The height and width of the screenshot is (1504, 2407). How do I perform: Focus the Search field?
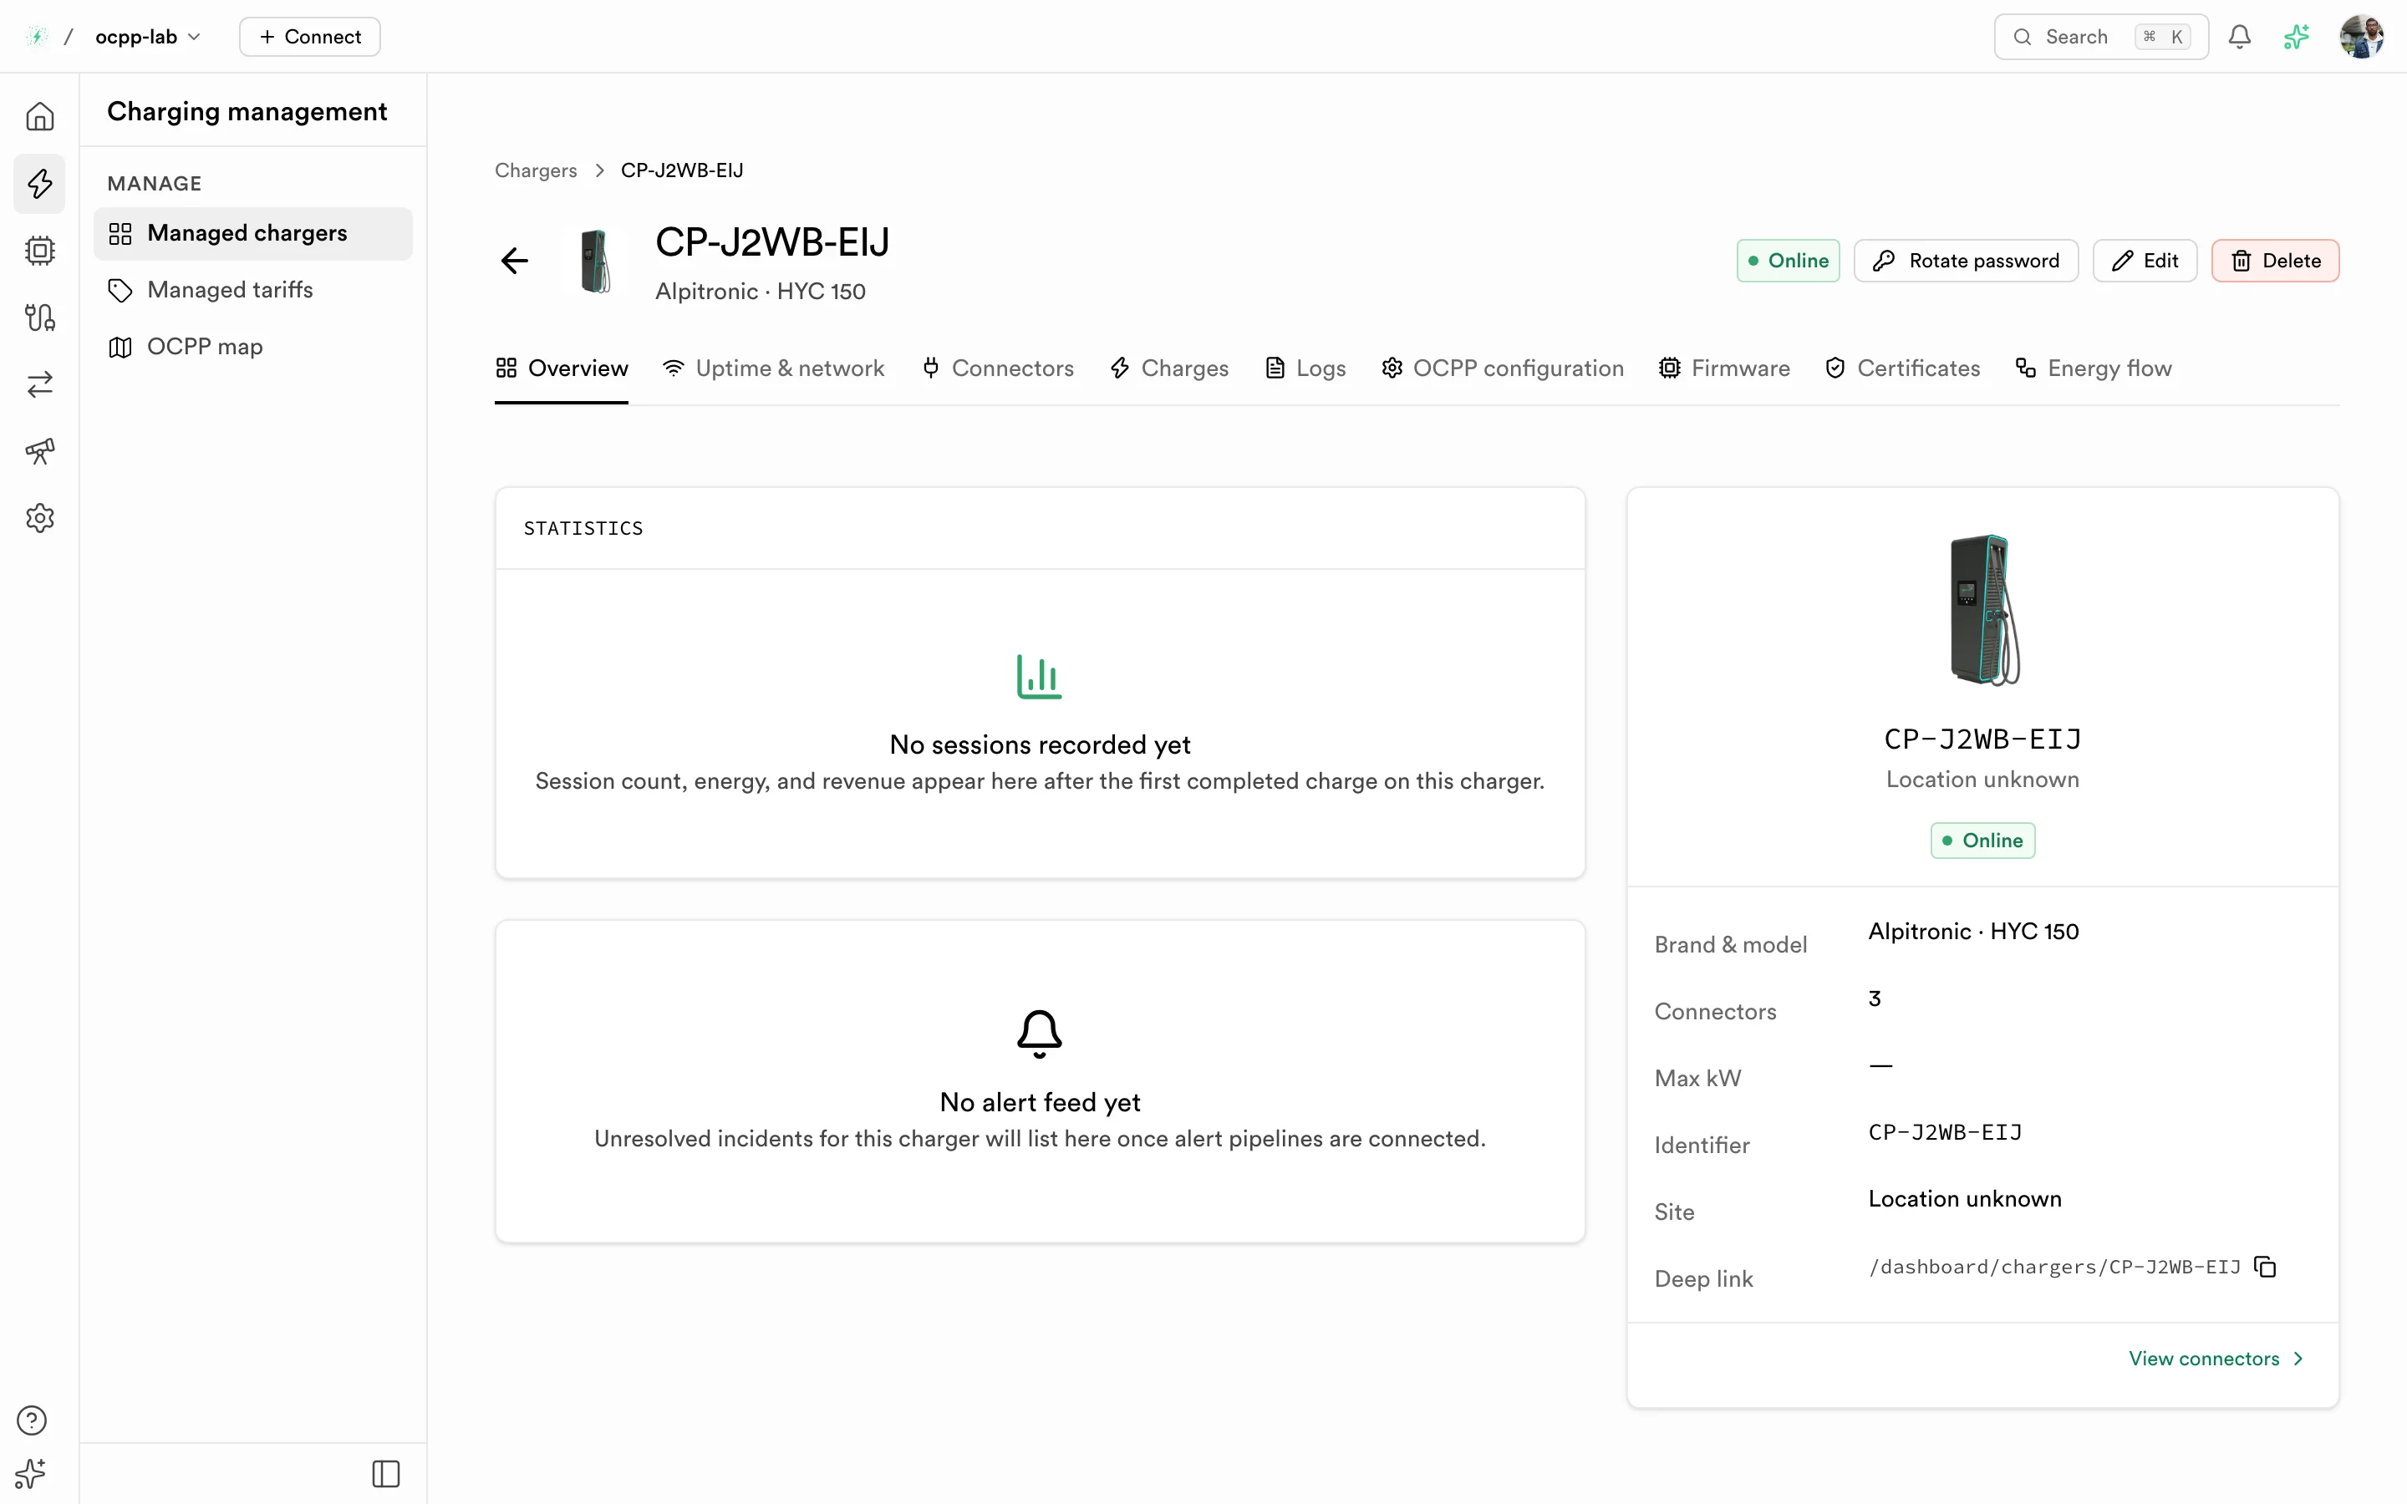tap(2100, 37)
